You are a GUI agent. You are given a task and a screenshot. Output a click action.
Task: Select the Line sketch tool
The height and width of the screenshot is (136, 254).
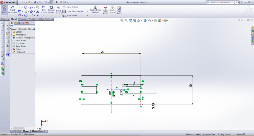point(20,7)
